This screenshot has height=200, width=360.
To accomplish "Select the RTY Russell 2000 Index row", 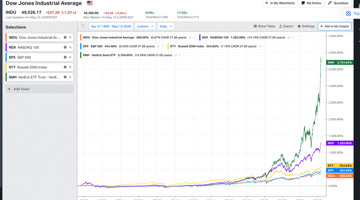I will click(x=40, y=67).
